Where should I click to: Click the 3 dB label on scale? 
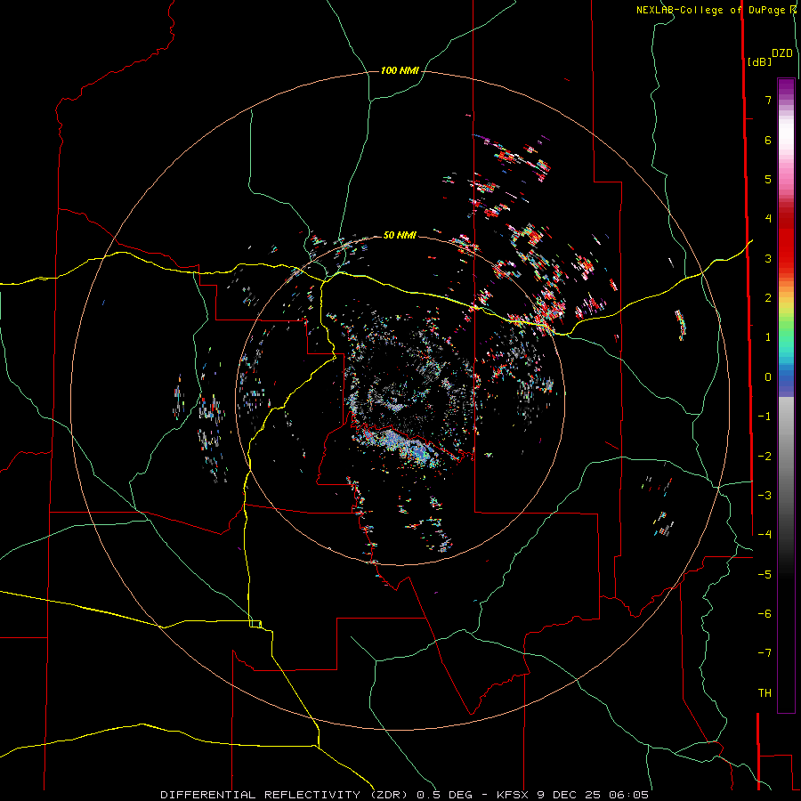(768, 258)
